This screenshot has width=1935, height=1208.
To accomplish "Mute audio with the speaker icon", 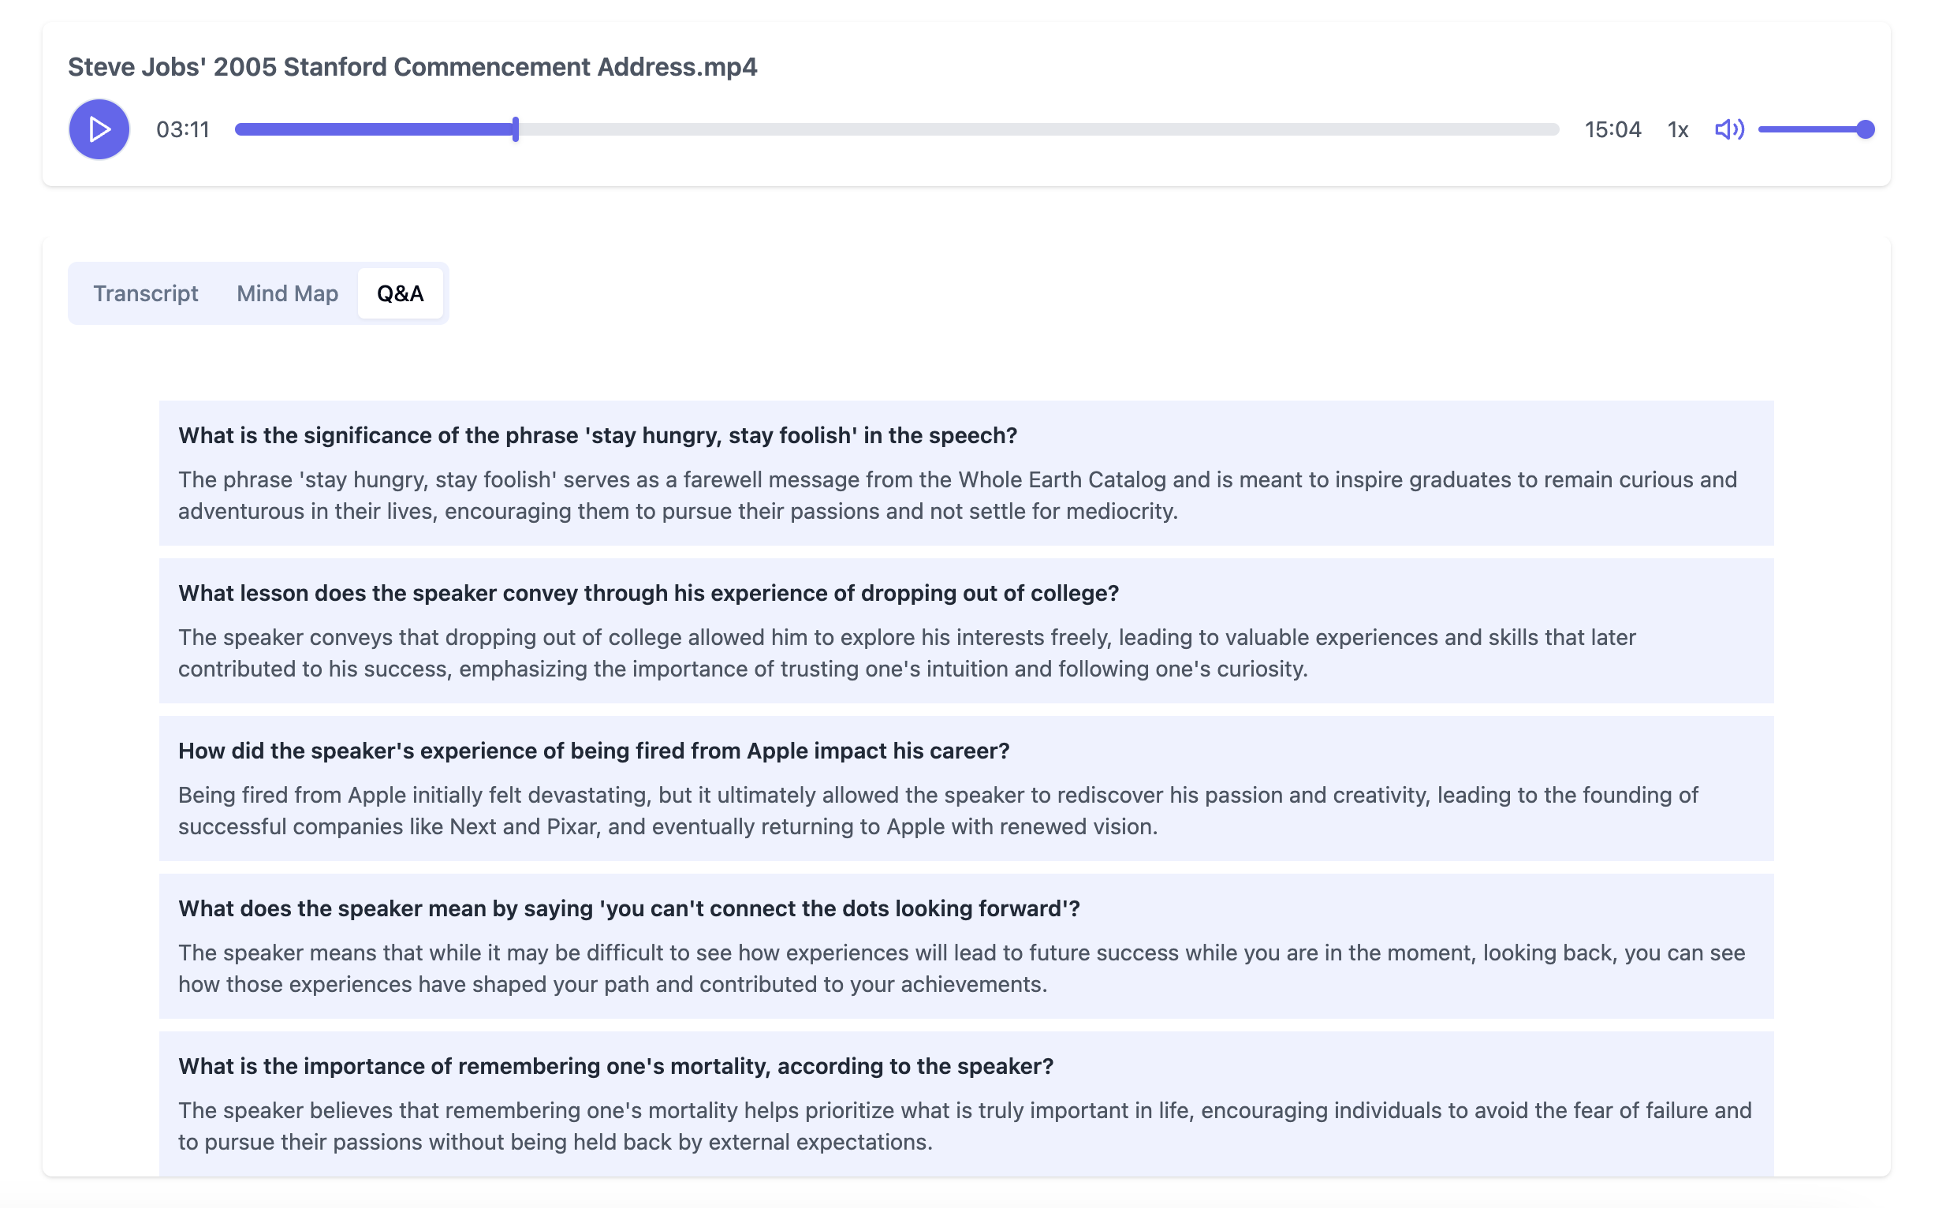I will 1728,129.
